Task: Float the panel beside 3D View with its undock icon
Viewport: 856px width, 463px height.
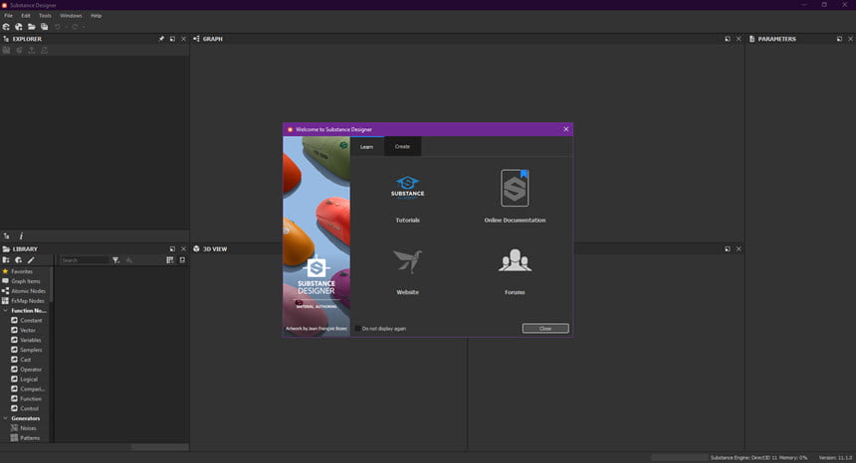Action: pos(728,249)
